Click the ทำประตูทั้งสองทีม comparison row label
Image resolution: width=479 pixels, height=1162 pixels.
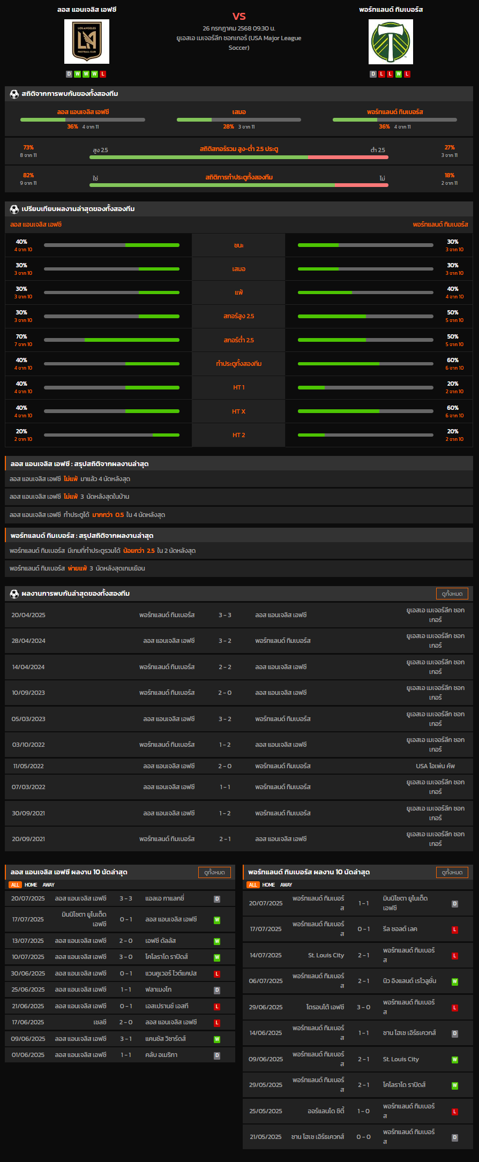239,364
